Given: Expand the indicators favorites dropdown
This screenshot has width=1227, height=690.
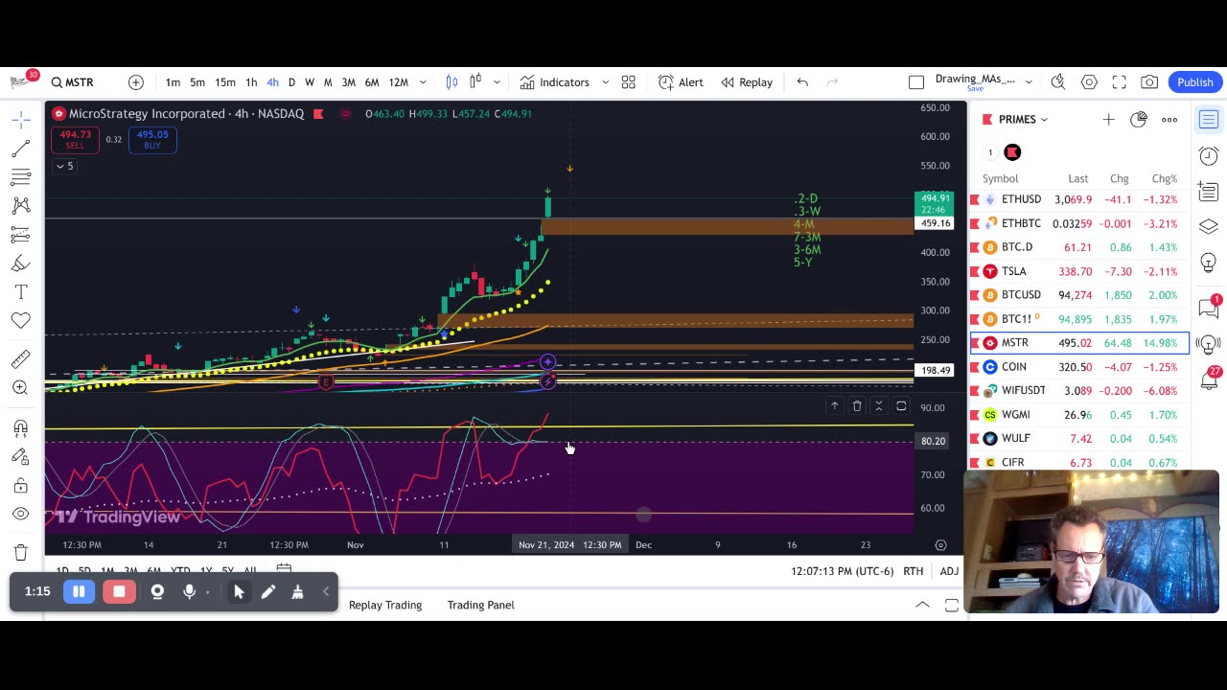Looking at the screenshot, I should [x=606, y=82].
